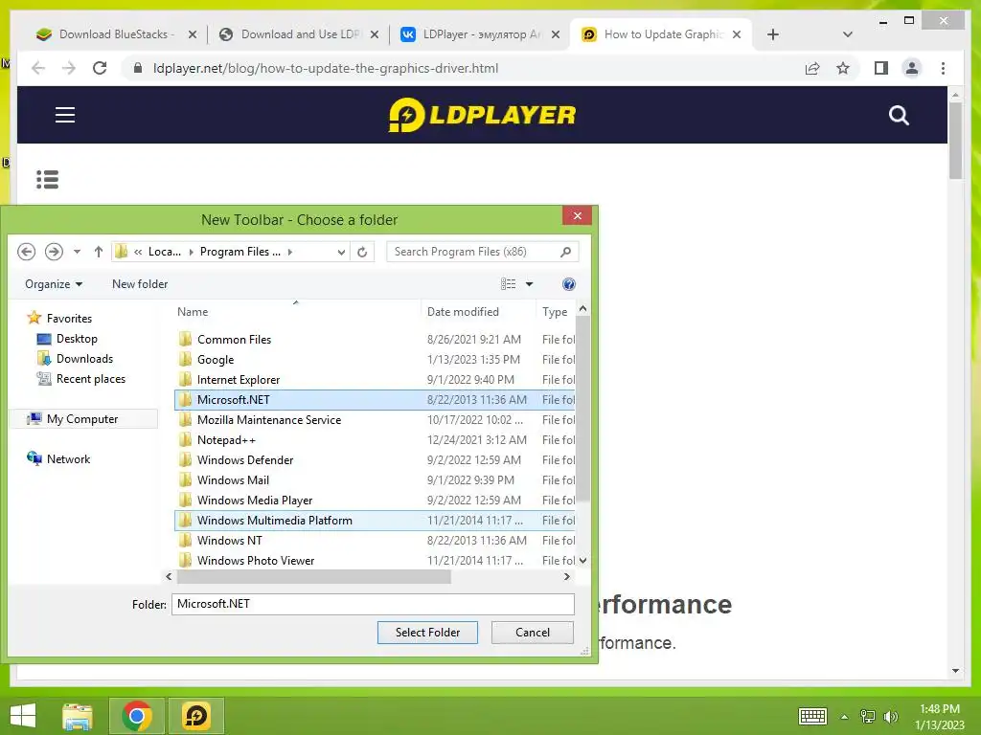Select Downloads in Favorites

click(x=84, y=359)
